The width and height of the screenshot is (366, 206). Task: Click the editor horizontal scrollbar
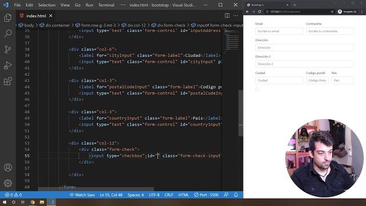[96, 189]
